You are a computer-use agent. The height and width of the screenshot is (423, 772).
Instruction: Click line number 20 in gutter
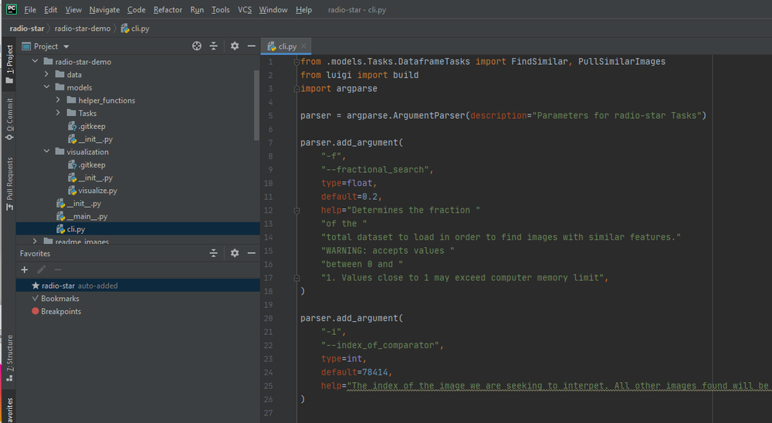[269, 319]
